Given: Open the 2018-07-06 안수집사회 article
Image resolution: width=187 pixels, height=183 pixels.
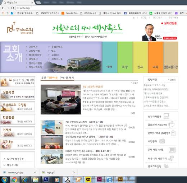Looking at the screenshot, I should point(88,151).
